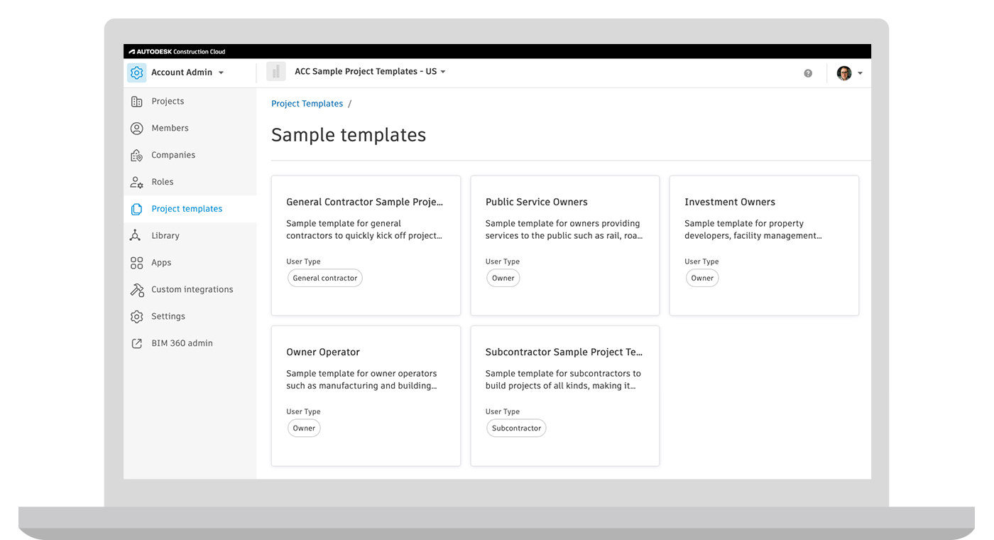Select Companies in the sidebar

click(190, 156)
